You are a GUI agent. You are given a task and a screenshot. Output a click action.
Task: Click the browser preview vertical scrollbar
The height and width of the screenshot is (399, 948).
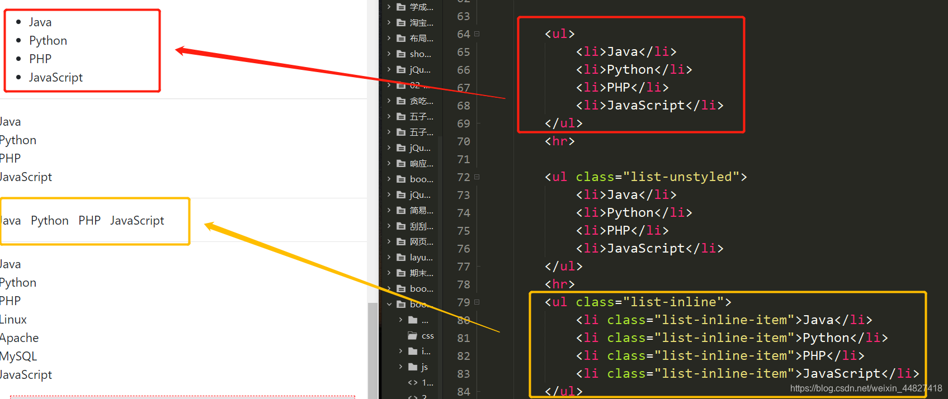372,350
